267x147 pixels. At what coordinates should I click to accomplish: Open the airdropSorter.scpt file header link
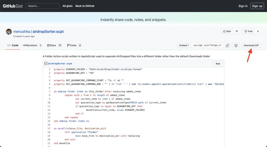[x=60, y=64]
